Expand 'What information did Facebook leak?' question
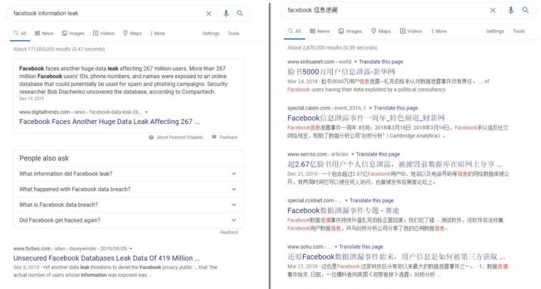This screenshot has height=289, width=541. click(x=128, y=173)
